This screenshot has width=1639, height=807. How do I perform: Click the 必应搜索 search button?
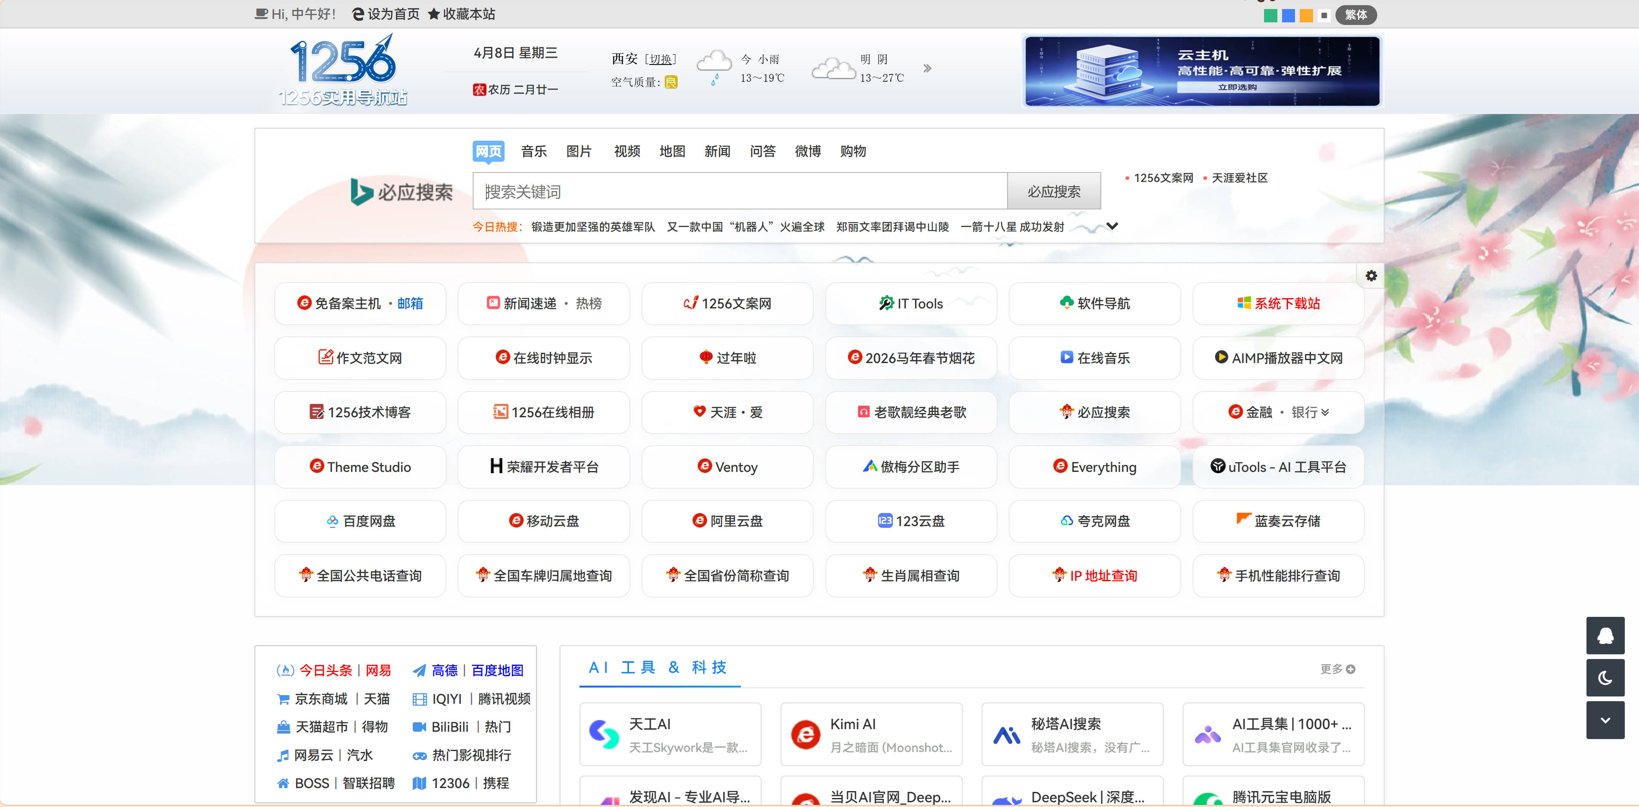[x=1053, y=191]
